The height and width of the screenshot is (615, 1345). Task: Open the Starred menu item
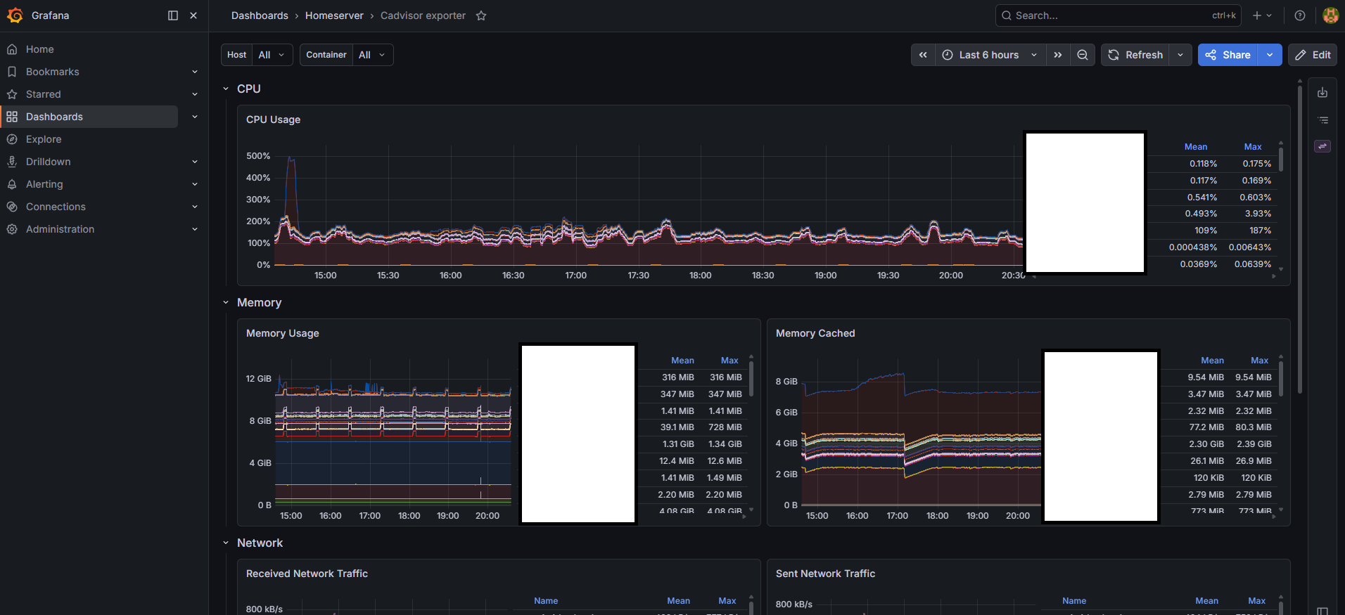[x=44, y=94]
